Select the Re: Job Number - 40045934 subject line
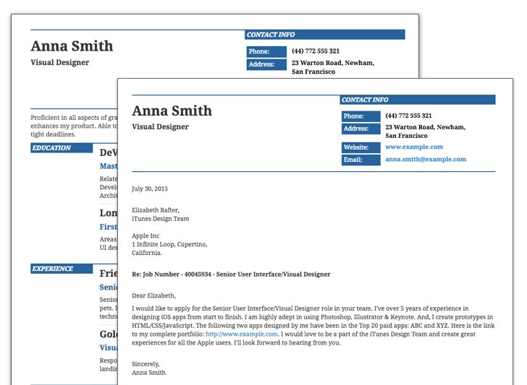The width and height of the screenshot is (527, 385). [231, 274]
